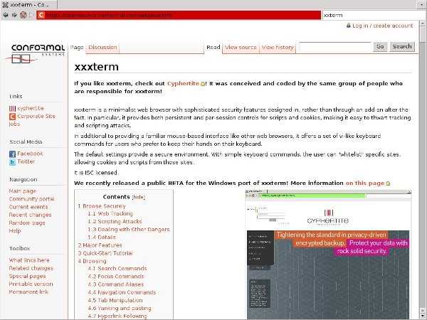427x320 pixels.
Task: Open Special pages link
Action: point(27,276)
